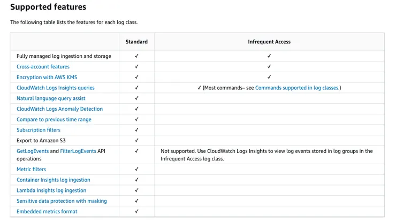Viewport: 396px width, 223px height.
Task: Open Commands supported in log classes link
Action: click(x=296, y=88)
